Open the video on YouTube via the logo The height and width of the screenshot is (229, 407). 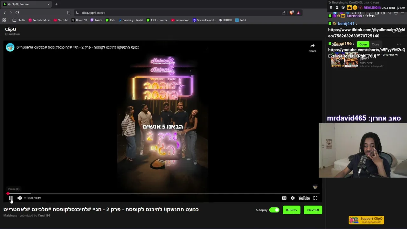(304, 198)
